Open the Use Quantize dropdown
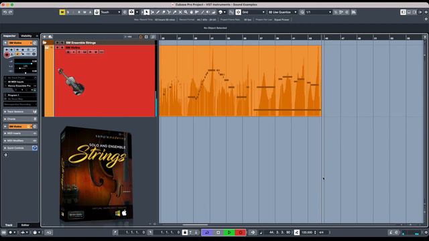This screenshot has height=241, width=429. tap(282, 12)
